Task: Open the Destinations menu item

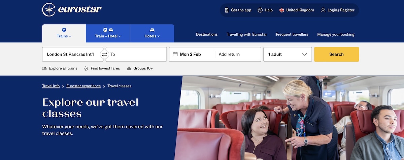Action: click(207, 34)
